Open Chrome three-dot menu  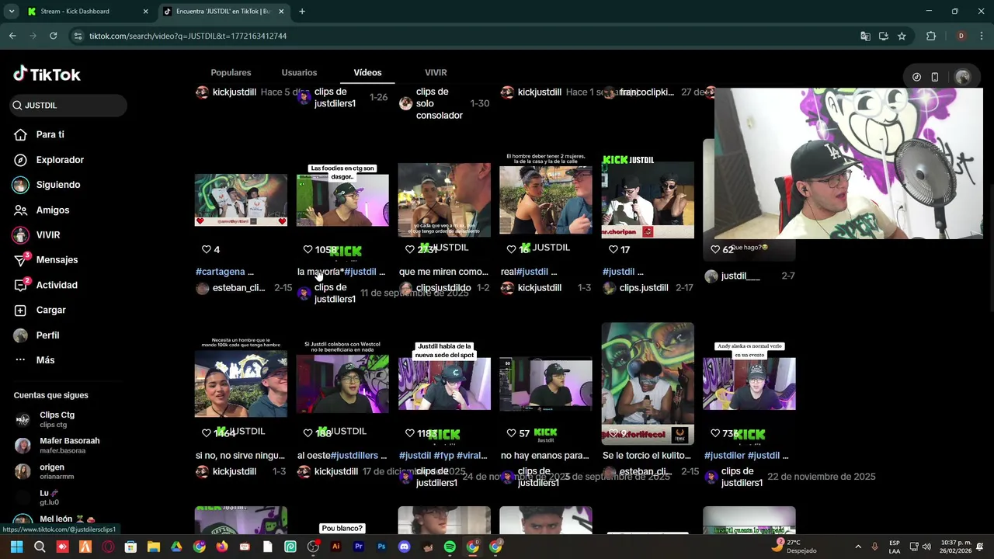(982, 36)
